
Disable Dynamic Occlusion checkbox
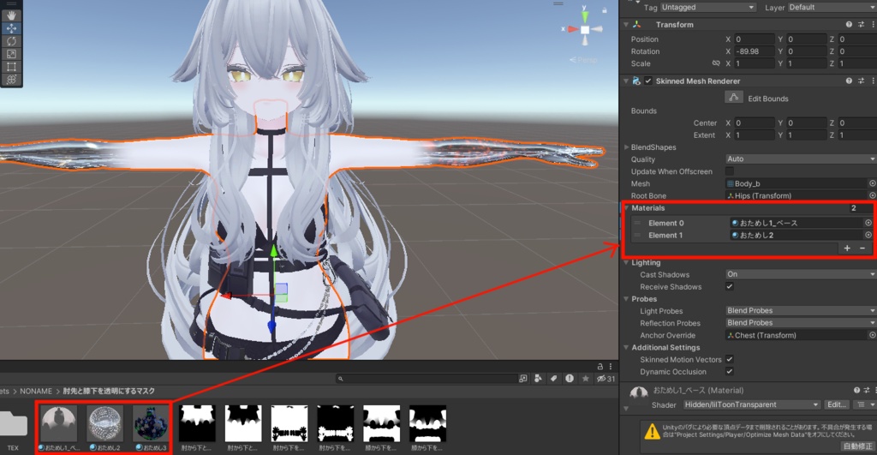730,372
